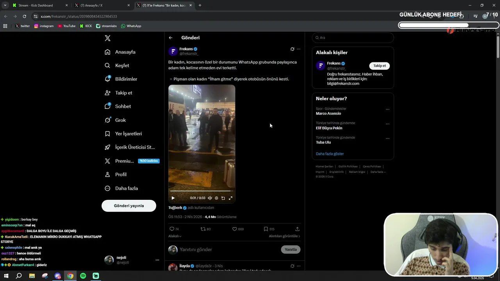Open Spotify from the taskbar
Screen dimensions: 500x281
pos(83,276)
